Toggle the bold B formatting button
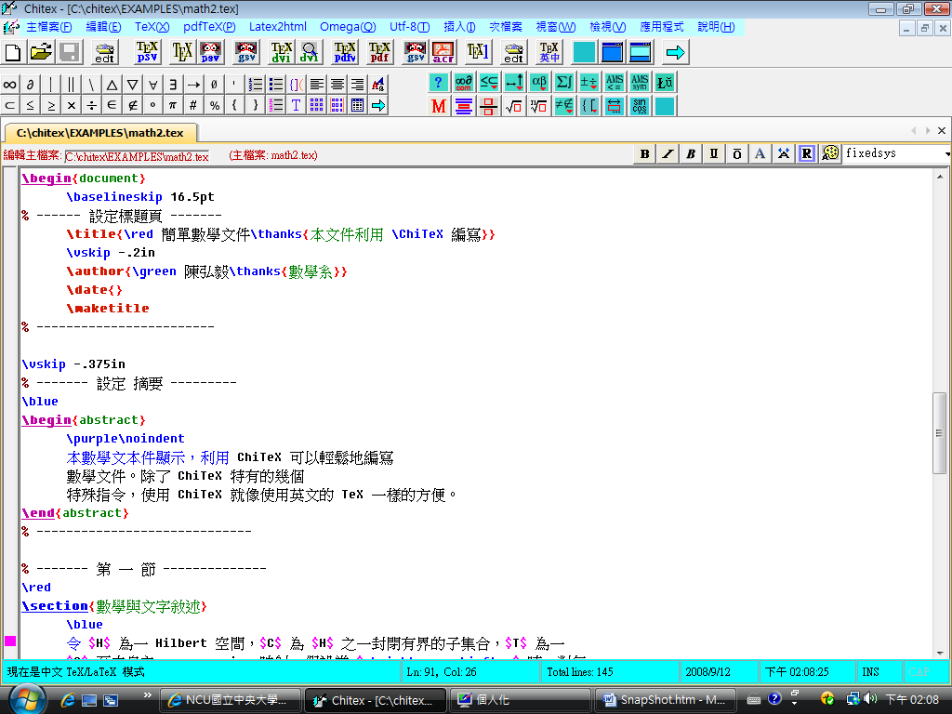952x714 pixels. (645, 153)
